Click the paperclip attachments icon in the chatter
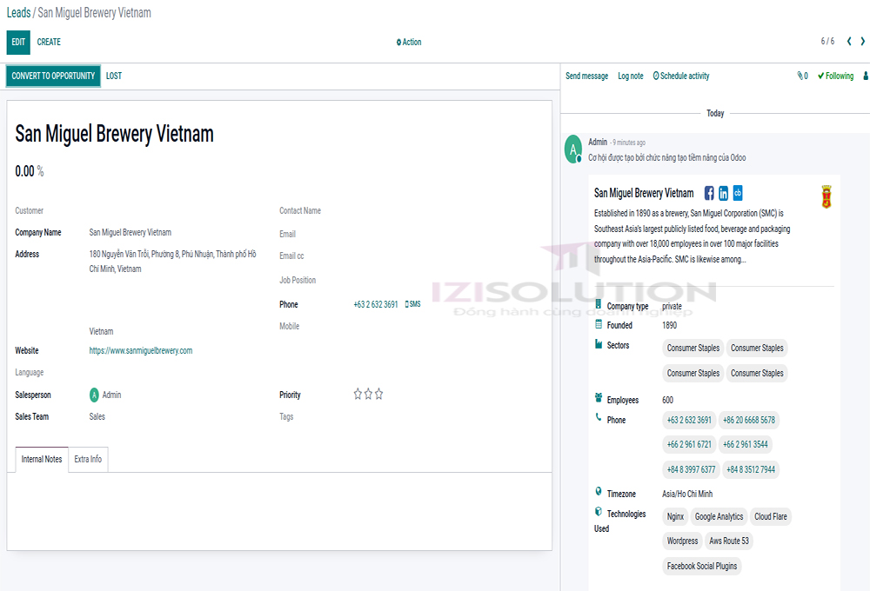870x591 pixels. click(799, 76)
